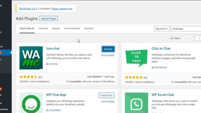Visit author HoliThemes' page

pyautogui.click(x=160, y=67)
